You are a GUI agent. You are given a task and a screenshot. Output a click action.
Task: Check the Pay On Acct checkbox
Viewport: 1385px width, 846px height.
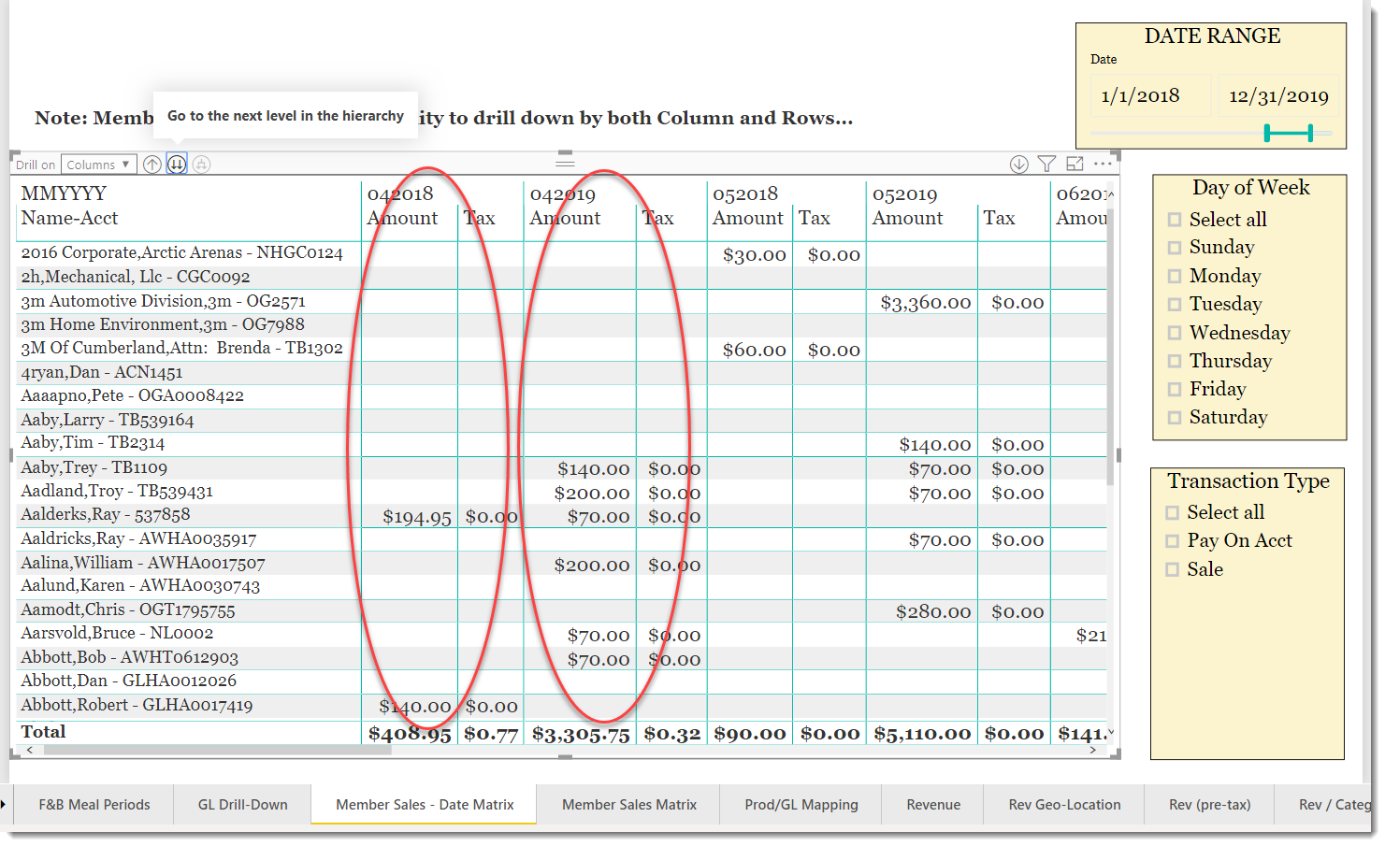(x=1172, y=540)
